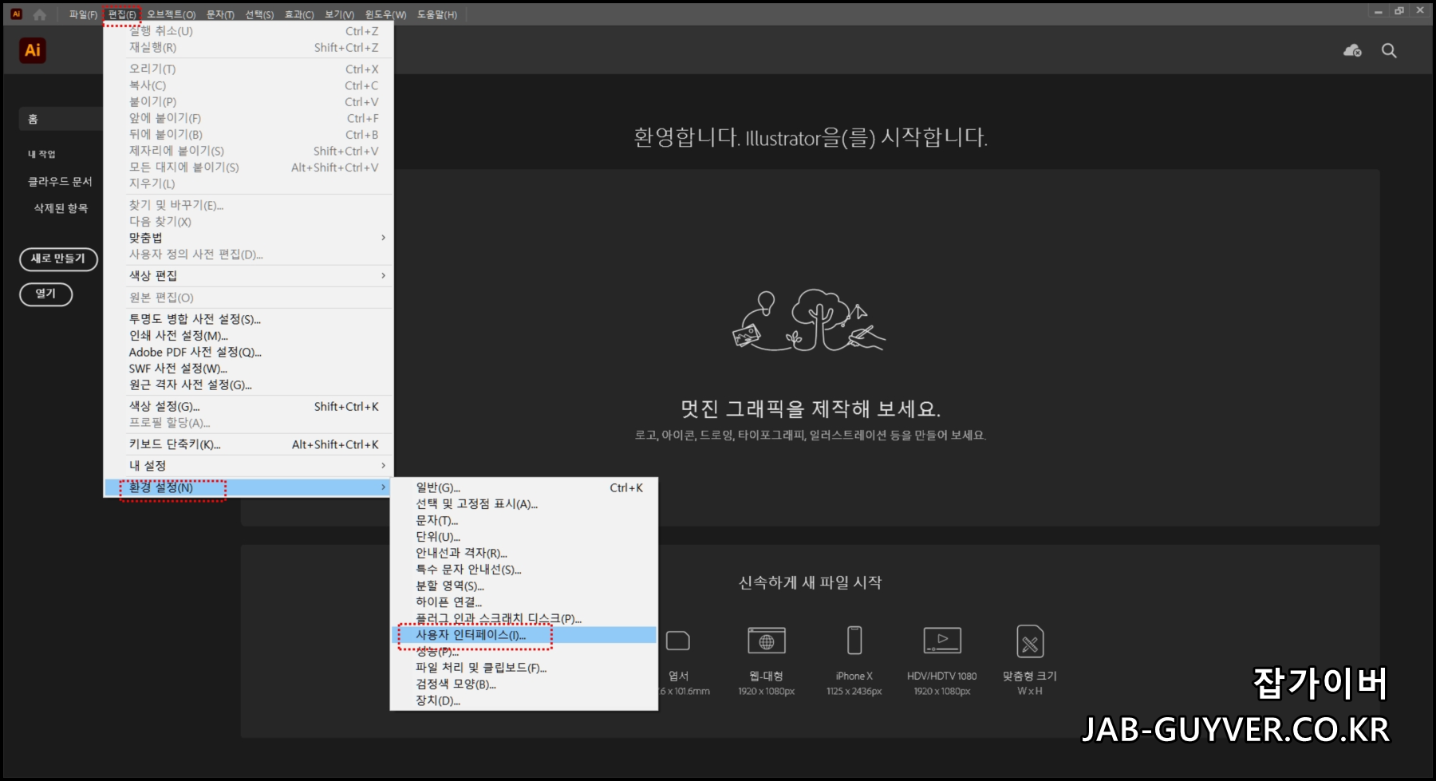Viewport: 1436px width, 781px height.
Task: Choose 키보드 단축키(K)... menu item
Action: pyautogui.click(x=248, y=444)
